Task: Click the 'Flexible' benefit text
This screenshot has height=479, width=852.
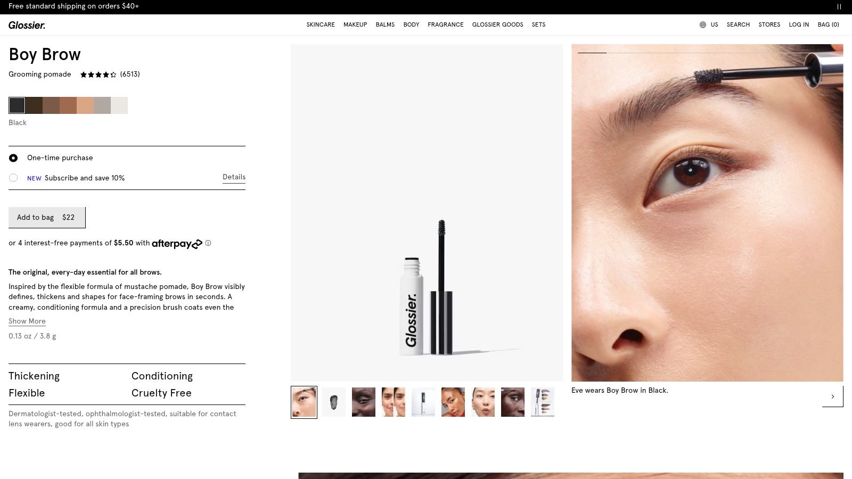Action: tap(27, 393)
